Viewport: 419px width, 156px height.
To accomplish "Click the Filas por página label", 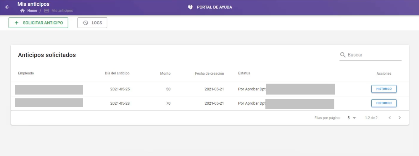I will point(327,118).
